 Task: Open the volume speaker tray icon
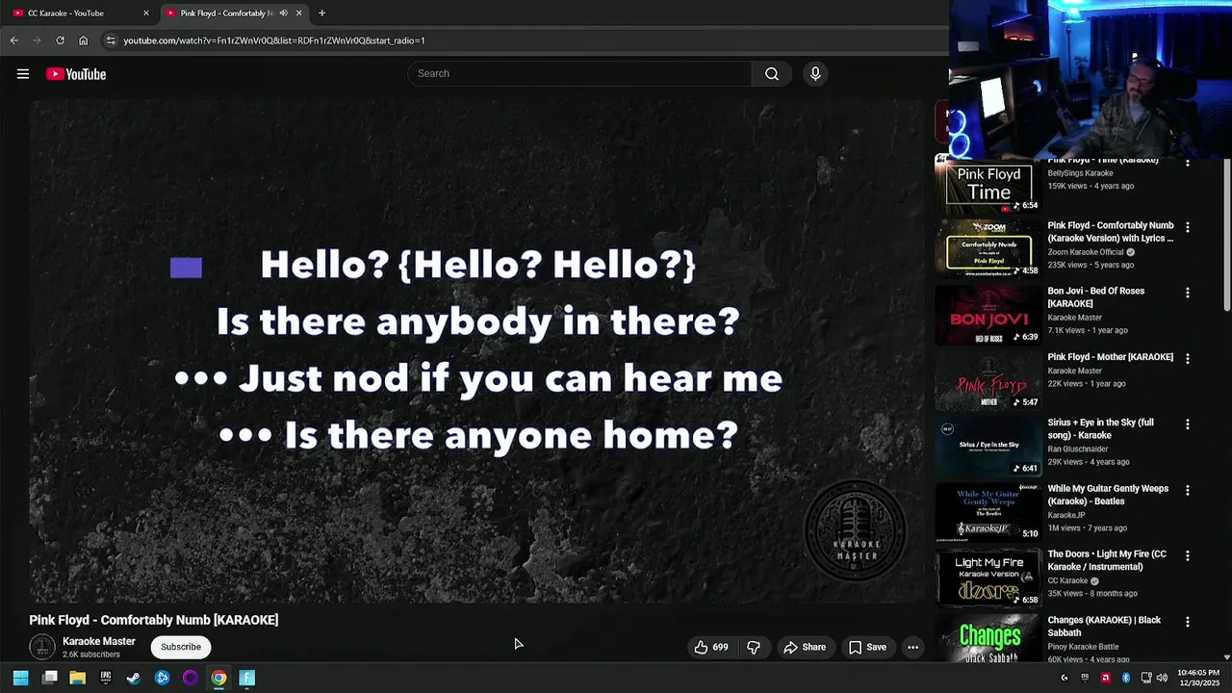point(1162,678)
